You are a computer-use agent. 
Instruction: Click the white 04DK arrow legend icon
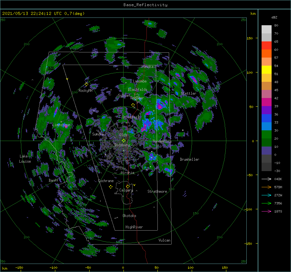tap(266, 179)
